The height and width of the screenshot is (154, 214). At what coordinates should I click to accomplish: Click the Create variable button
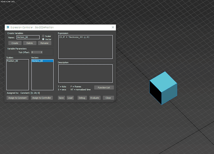pyautogui.click(x=15, y=43)
